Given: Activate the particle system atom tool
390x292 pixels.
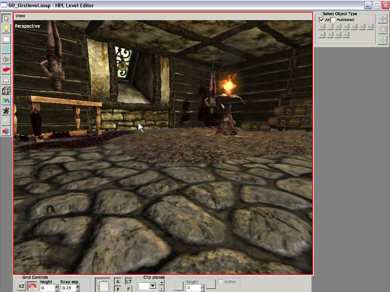Looking at the screenshot, I should pyautogui.click(x=6, y=49).
